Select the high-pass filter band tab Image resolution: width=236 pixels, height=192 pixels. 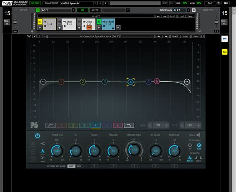(x=50, y=125)
